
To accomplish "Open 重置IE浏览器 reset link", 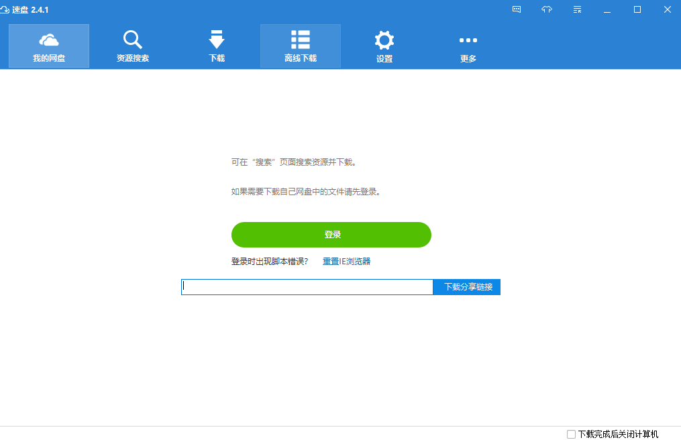I will click(x=347, y=261).
